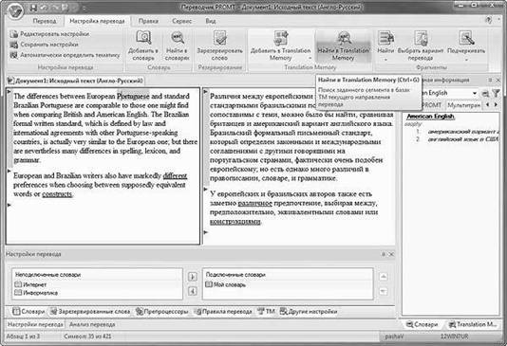Expand the Подчеркивать dropdown arrow

point(466,60)
